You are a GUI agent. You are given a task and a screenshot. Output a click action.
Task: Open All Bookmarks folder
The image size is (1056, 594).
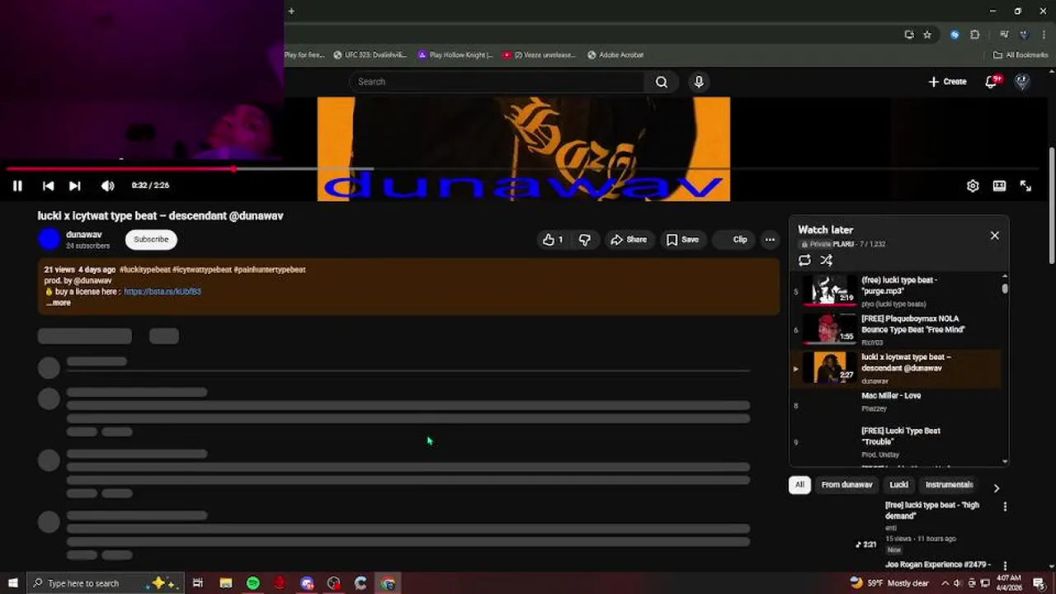click(x=1021, y=55)
